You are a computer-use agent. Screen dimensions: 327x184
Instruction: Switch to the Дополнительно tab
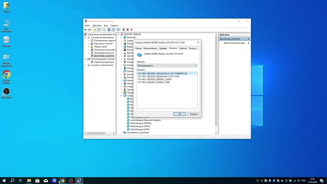click(x=150, y=48)
